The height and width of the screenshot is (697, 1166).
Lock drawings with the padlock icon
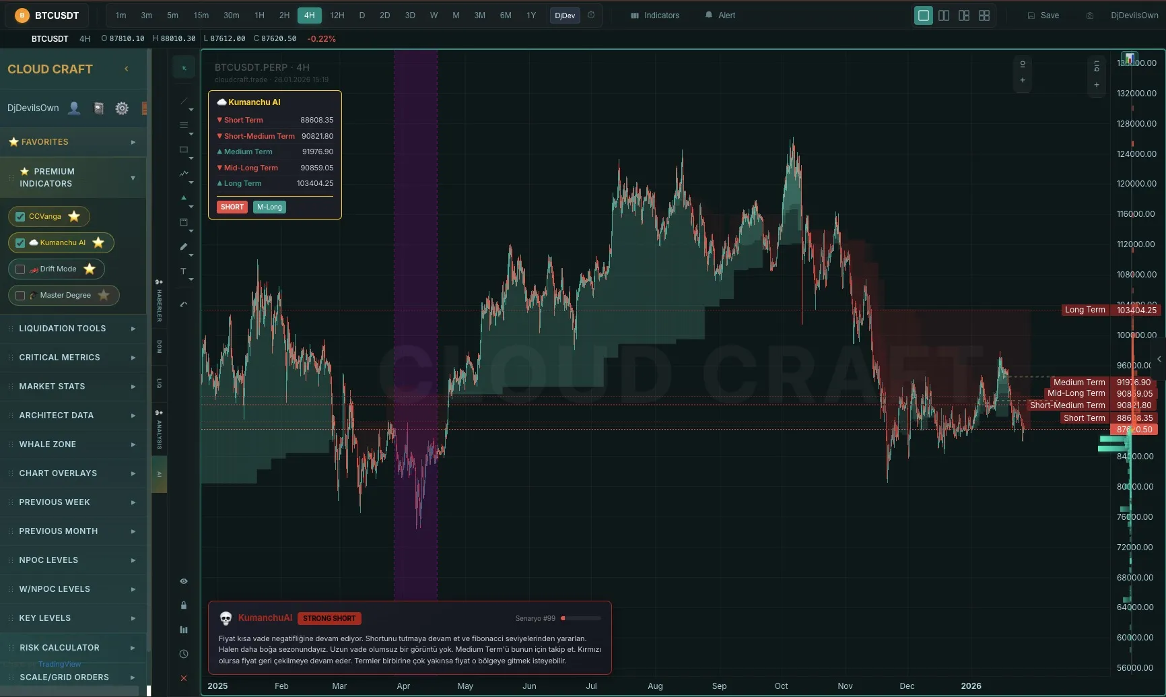[184, 605]
